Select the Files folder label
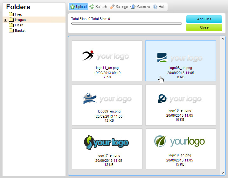This screenshot has height=178, width=228. coord(18,14)
